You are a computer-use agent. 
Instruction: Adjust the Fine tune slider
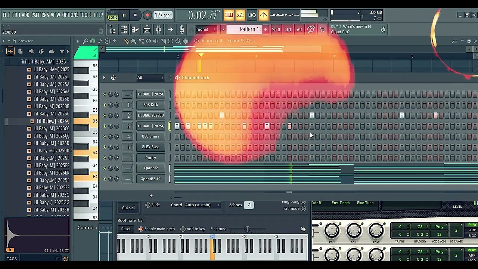coord(247,229)
